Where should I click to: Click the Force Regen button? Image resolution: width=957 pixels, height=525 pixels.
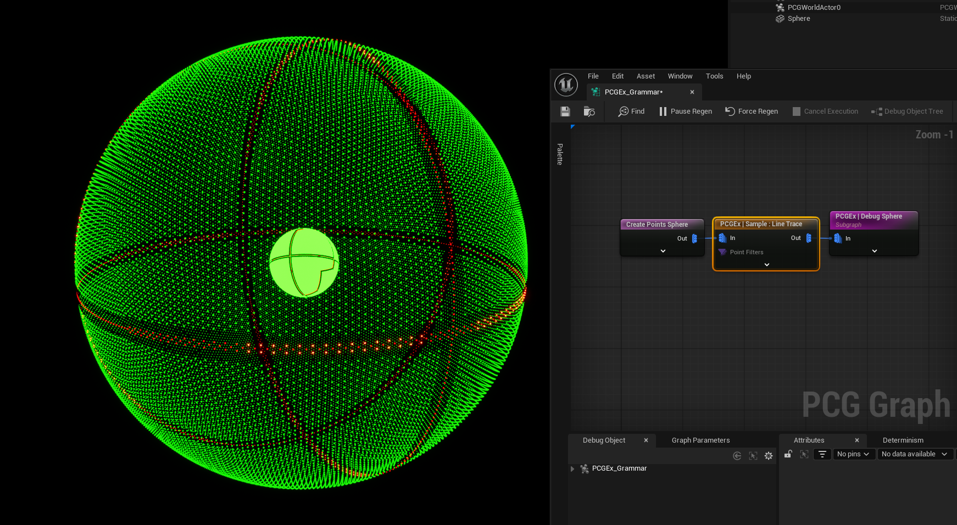coord(752,111)
